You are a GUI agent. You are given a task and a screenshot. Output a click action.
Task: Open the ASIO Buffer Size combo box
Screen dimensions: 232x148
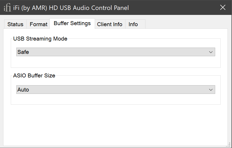pyautogui.click(x=115, y=90)
